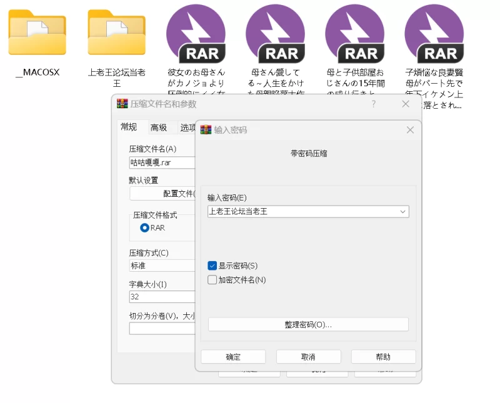
Task: Click WinRAR icon in 输入密码 title bar
Action: (x=206, y=129)
